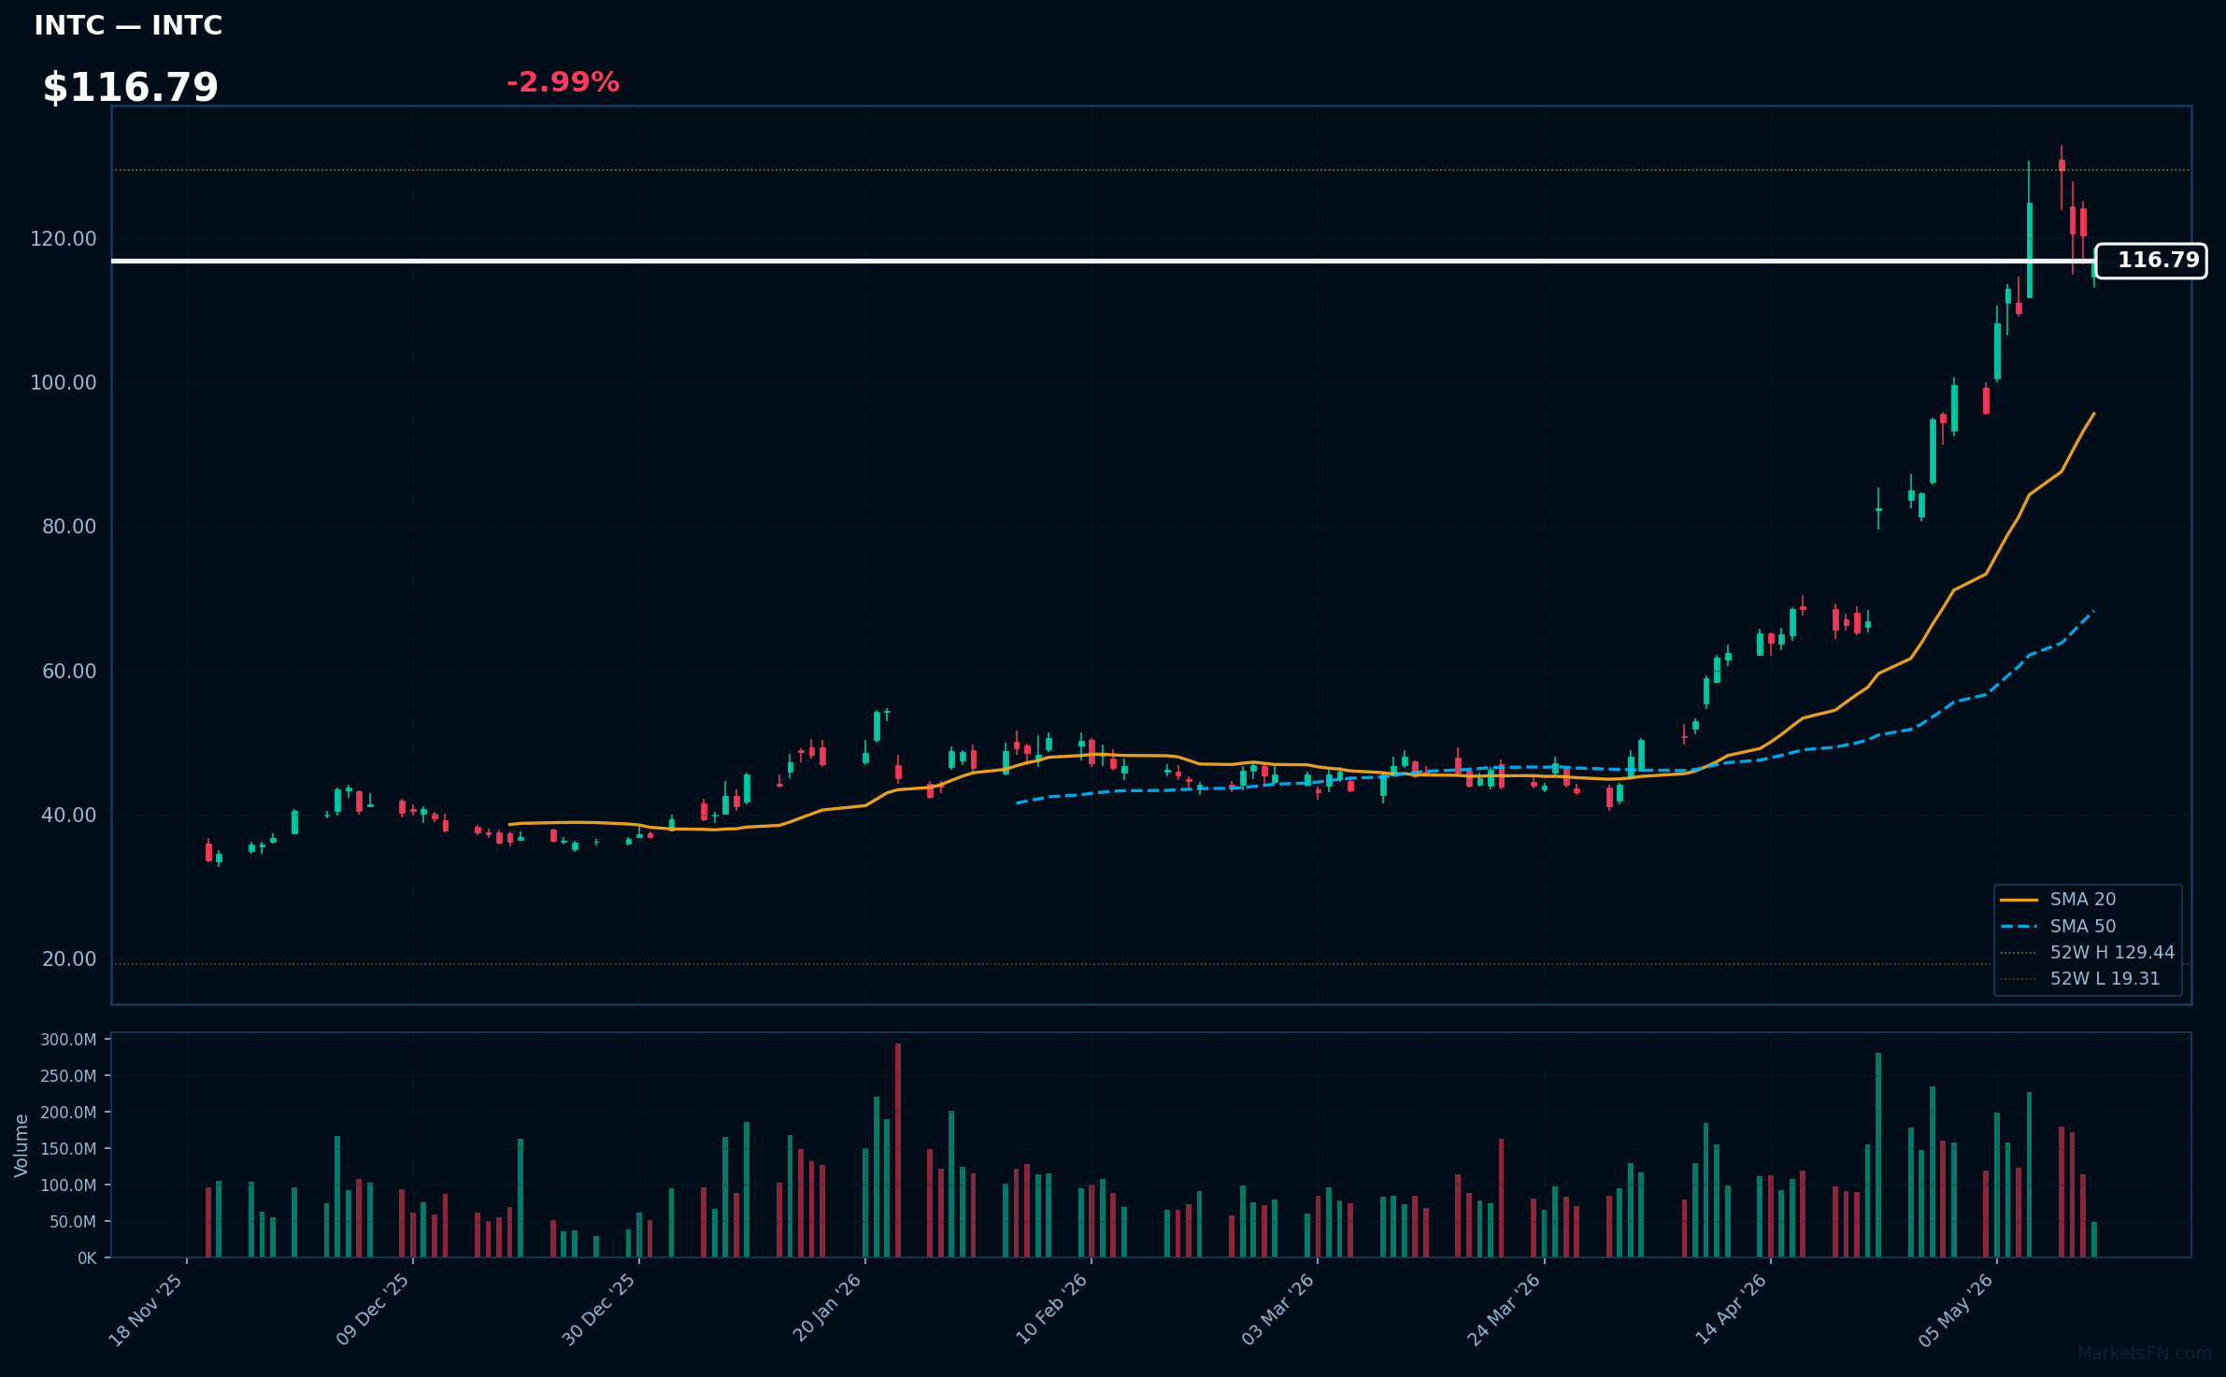Click the 09 Dec '25 date label
2226x1377 pixels.
(x=373, y=1310)
